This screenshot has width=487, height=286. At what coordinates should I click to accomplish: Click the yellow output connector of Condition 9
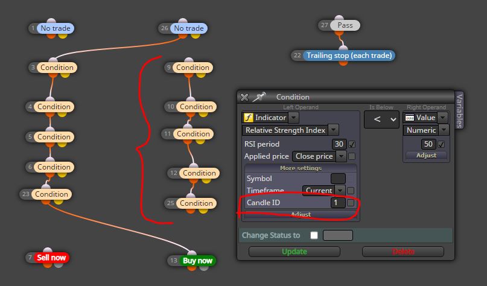pyautogui.click(x=201, y=75)
